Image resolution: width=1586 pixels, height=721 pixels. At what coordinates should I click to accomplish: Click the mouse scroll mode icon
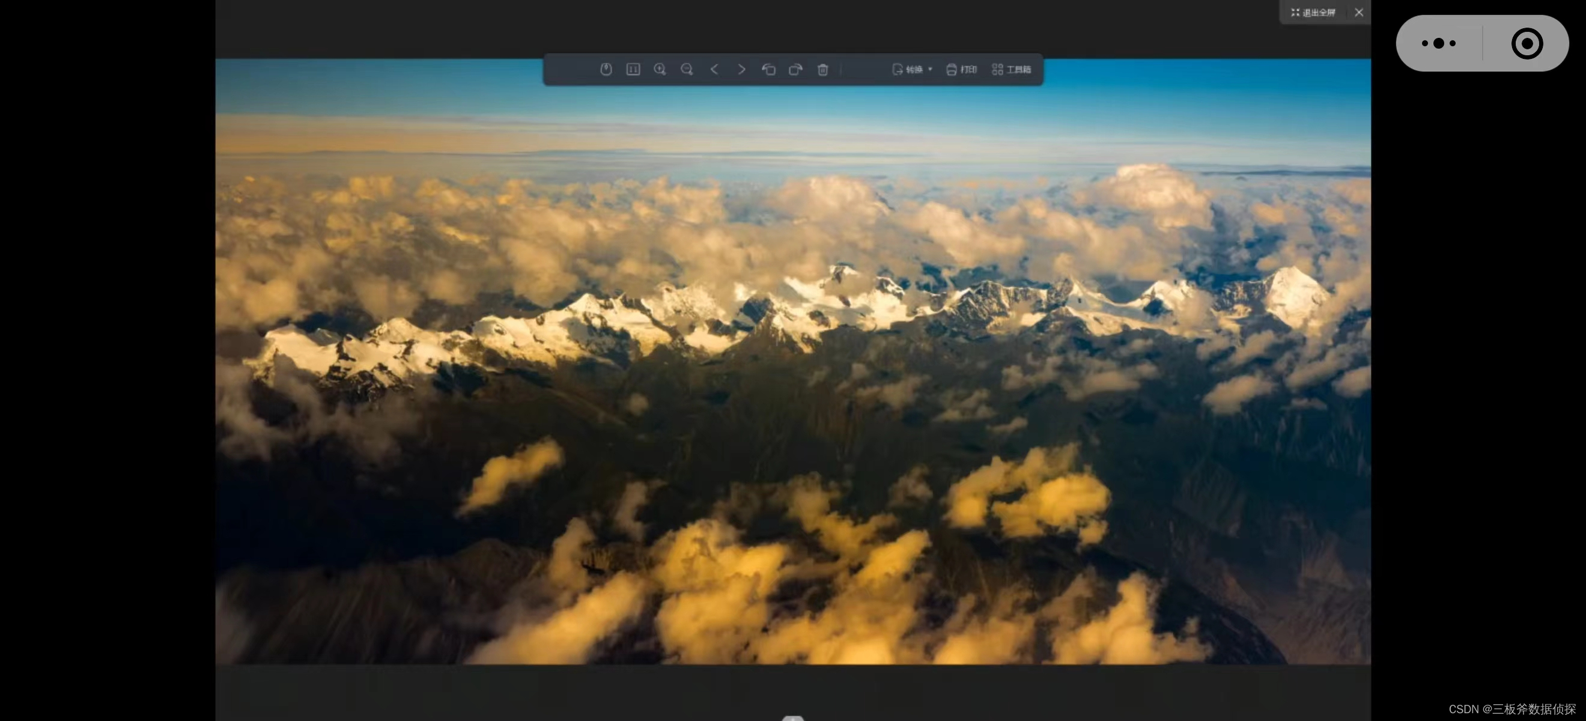[x=606, y=69]
